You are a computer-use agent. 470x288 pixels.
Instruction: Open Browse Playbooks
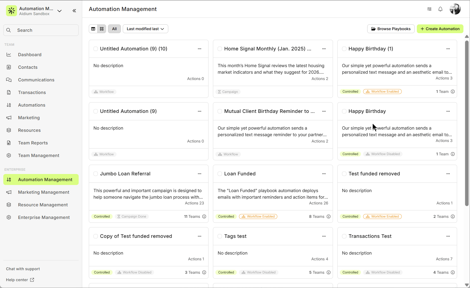point(391,29)
